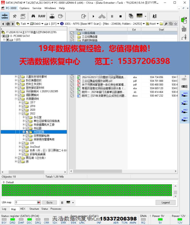Click the Legend button

(x=166, y=202)
